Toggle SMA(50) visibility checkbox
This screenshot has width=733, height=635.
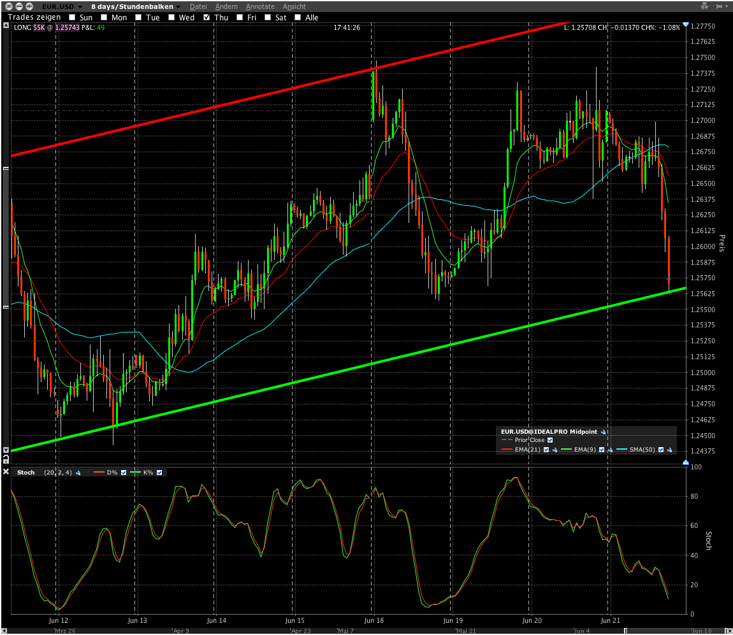(x=661, y=450)
